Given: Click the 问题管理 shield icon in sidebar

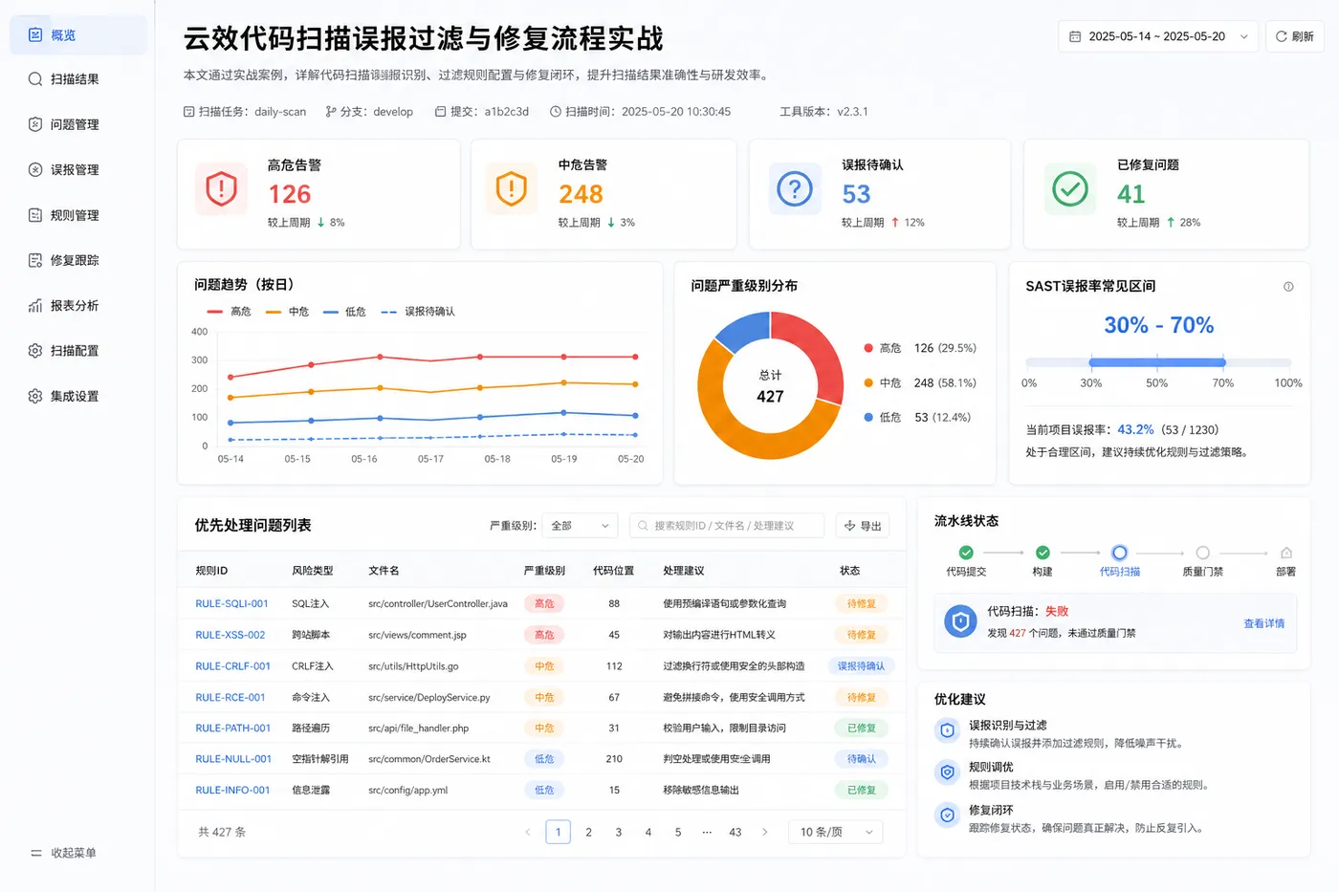Looking at the screenshot, I should [35, 124].
